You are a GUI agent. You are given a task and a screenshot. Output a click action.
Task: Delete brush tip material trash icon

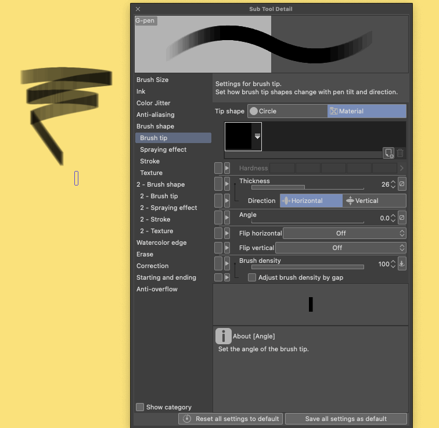coord(400,153)
